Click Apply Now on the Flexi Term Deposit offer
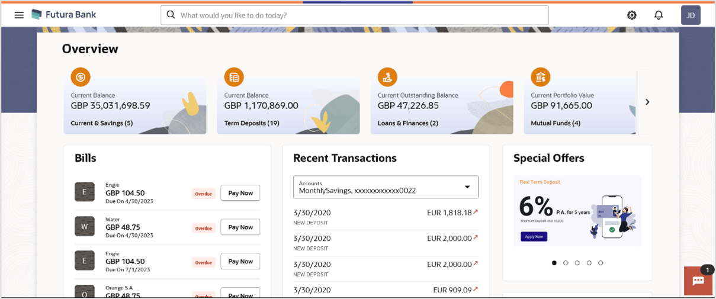Image resolution: width=716 pixels, height=299 pixels. tap(534, 236)
